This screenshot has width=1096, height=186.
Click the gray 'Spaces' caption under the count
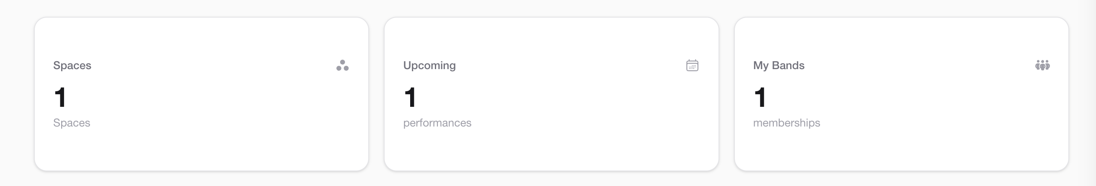[72, 123]
